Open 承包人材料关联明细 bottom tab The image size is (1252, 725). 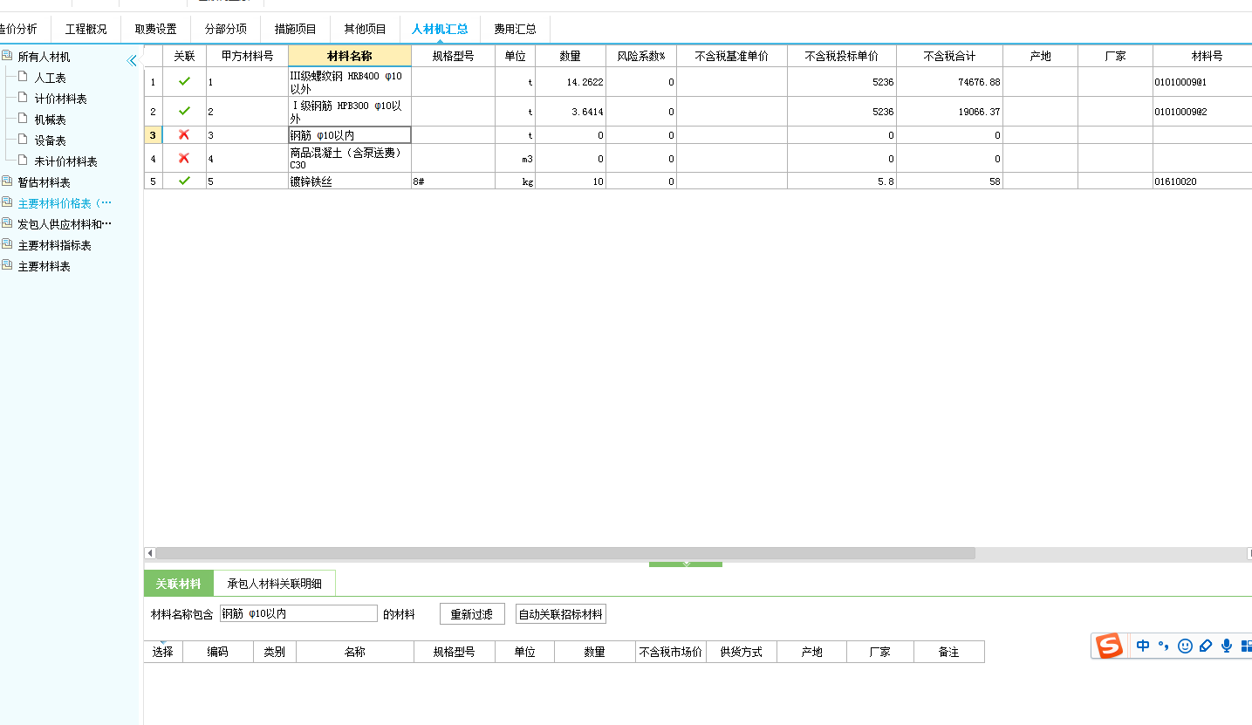pyautogui.click(x=274, y=584)
